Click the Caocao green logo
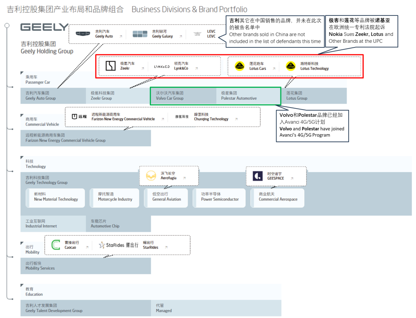 (x=55, y=245)
